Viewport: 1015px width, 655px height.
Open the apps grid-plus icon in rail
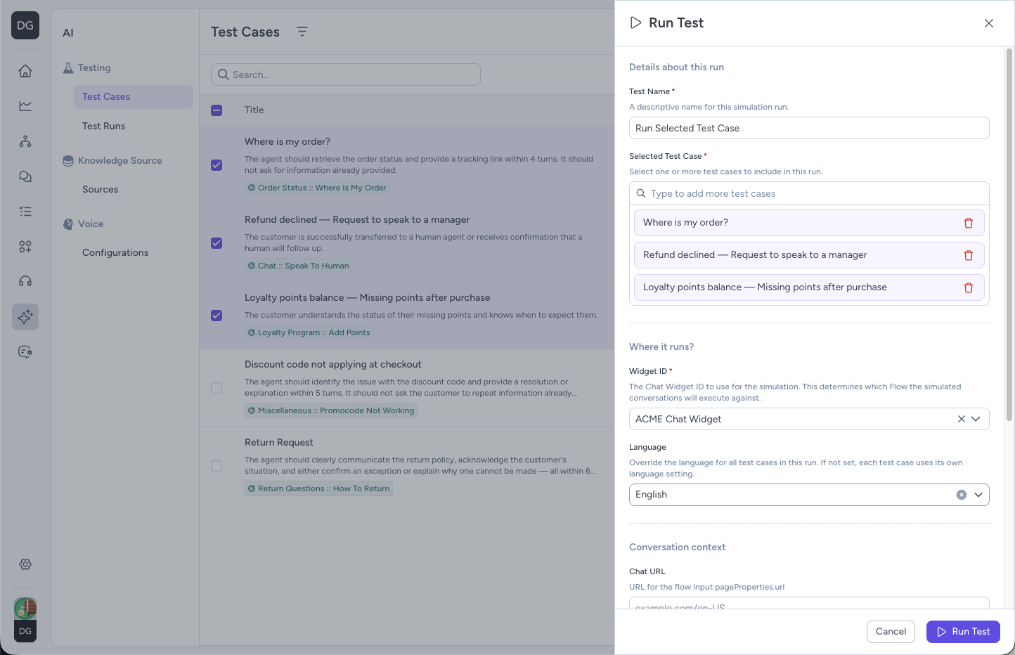[25, 247]
